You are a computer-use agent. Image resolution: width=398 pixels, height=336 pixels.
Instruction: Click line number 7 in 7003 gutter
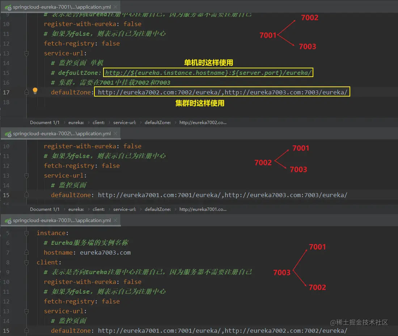click(x=8, y=252)
